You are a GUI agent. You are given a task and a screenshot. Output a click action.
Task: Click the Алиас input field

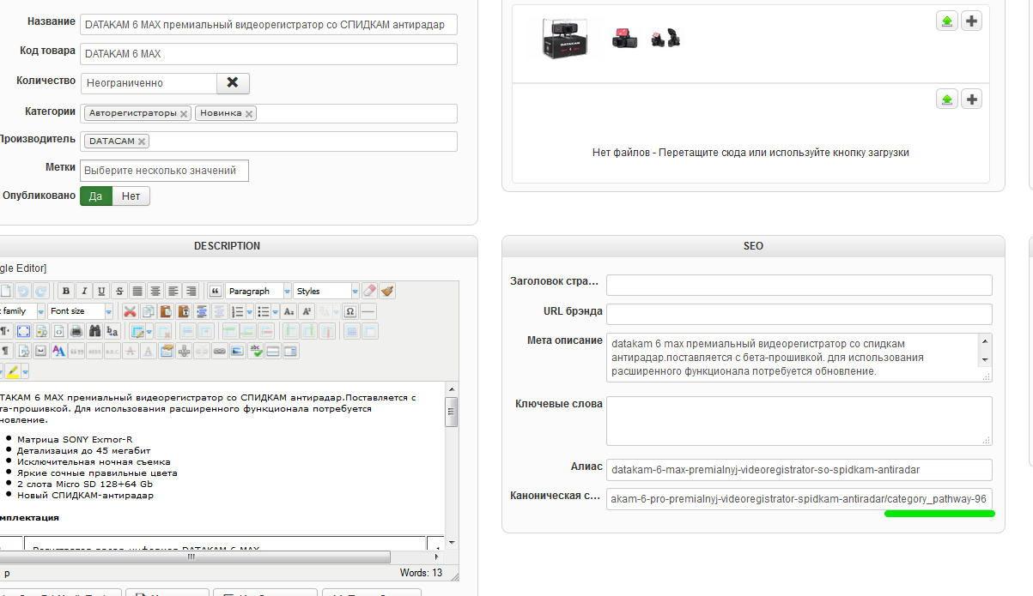pyautogui.click(x=799, y=470)
